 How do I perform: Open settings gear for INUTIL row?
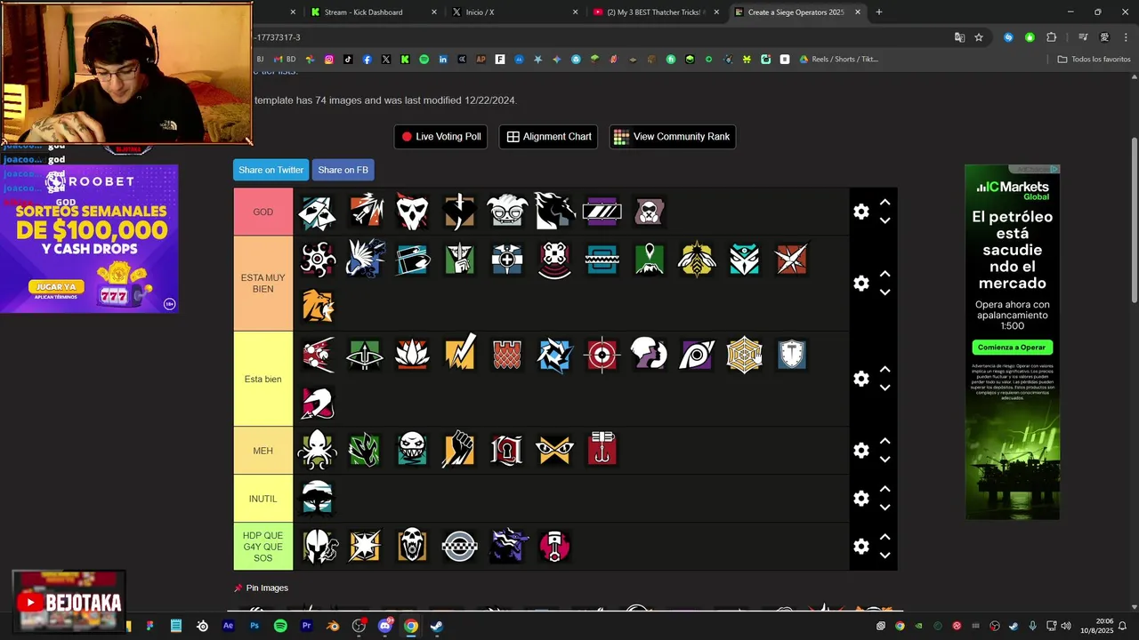[x=860, y=499]
